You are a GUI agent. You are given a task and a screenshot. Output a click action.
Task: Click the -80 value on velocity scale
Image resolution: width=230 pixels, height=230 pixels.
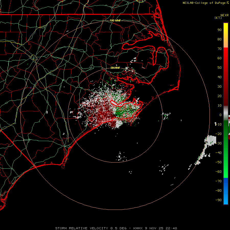click(218, 191)
